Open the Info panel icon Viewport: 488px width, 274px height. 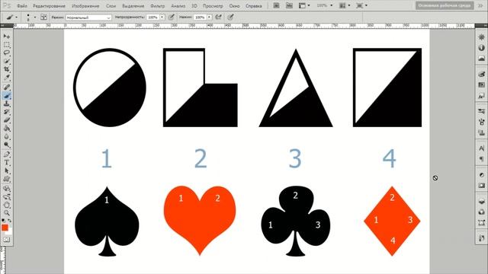481,47
